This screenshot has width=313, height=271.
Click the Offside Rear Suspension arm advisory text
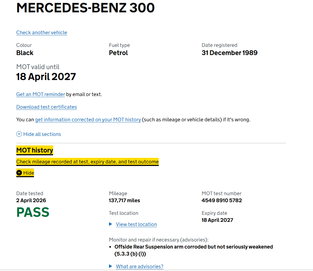194,247
